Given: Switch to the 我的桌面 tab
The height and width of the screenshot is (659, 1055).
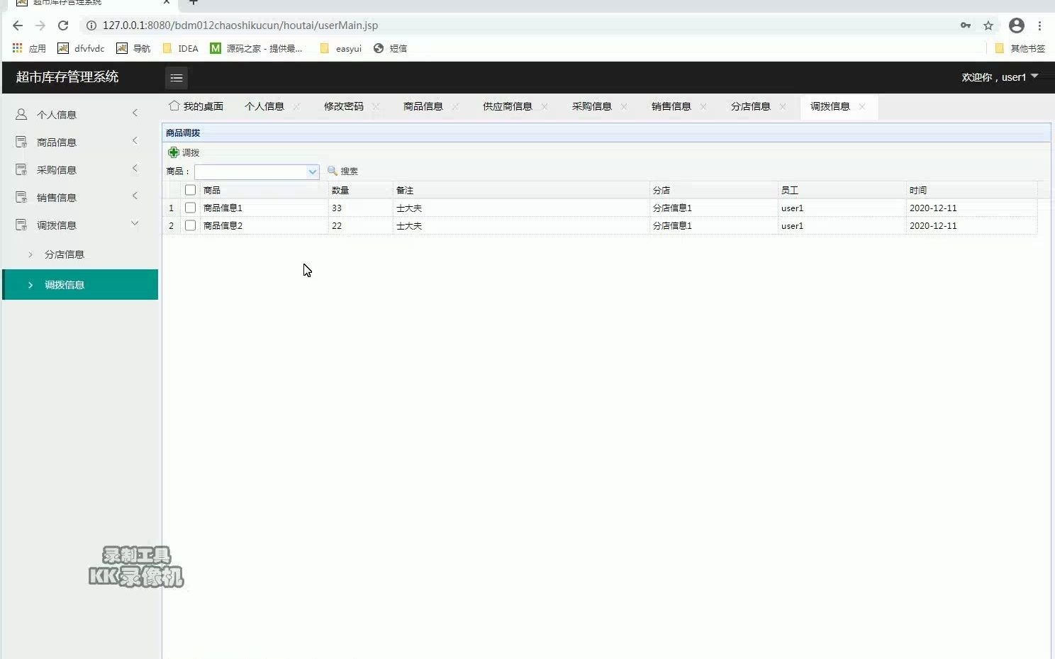Looking at the screenshot, I should pos(196,106).
